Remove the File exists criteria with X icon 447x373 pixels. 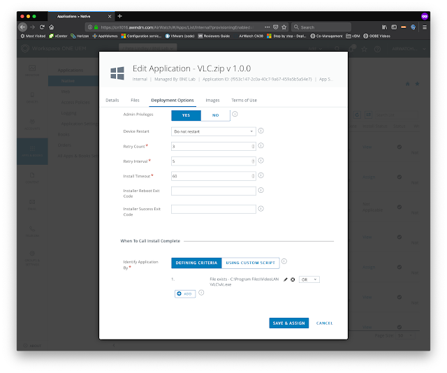tap(293, 279)
